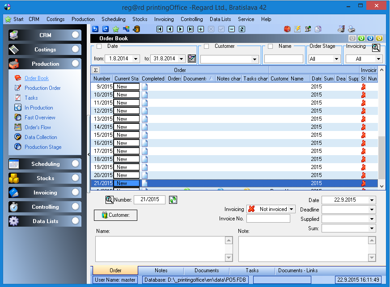Open the Fast Overview sidebar link
The image size is (390, 287).
point(40,118)
